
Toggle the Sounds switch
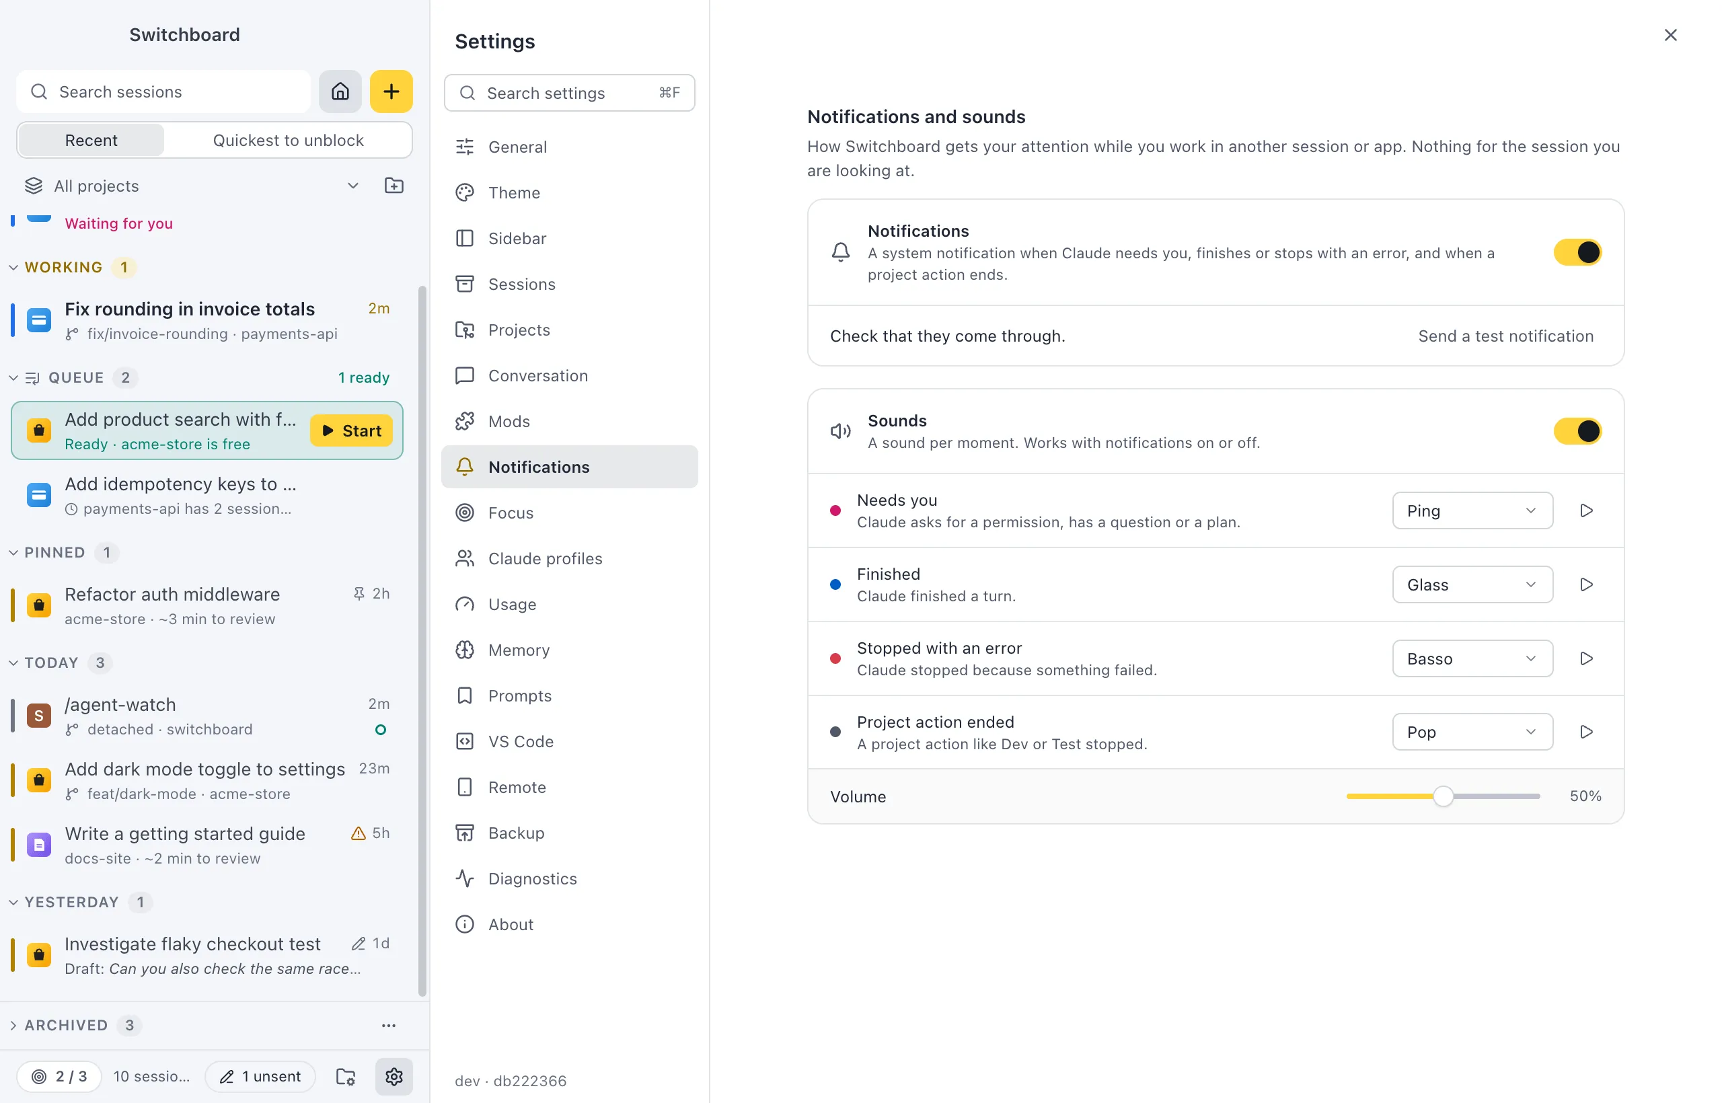pos(1577,431)
